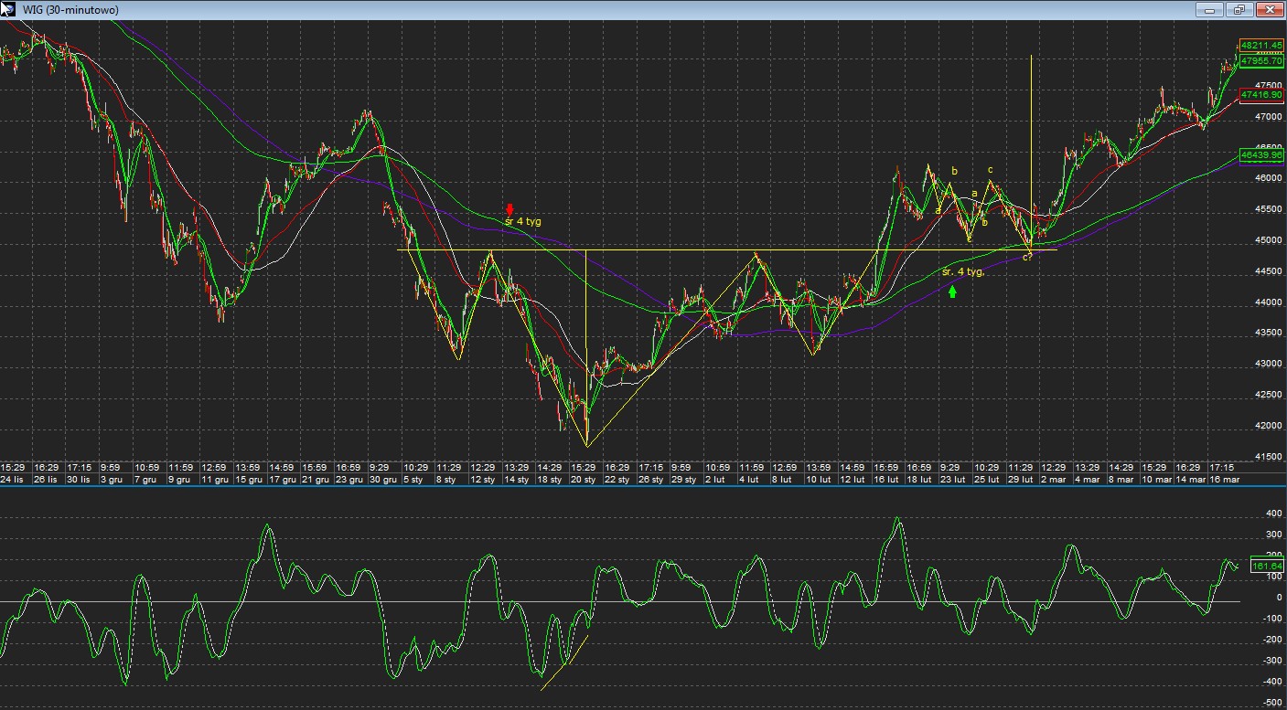Click the 46439.96 moving average label
The height and width of the screenshot is (710, 1287).
tap(1261, 155)
